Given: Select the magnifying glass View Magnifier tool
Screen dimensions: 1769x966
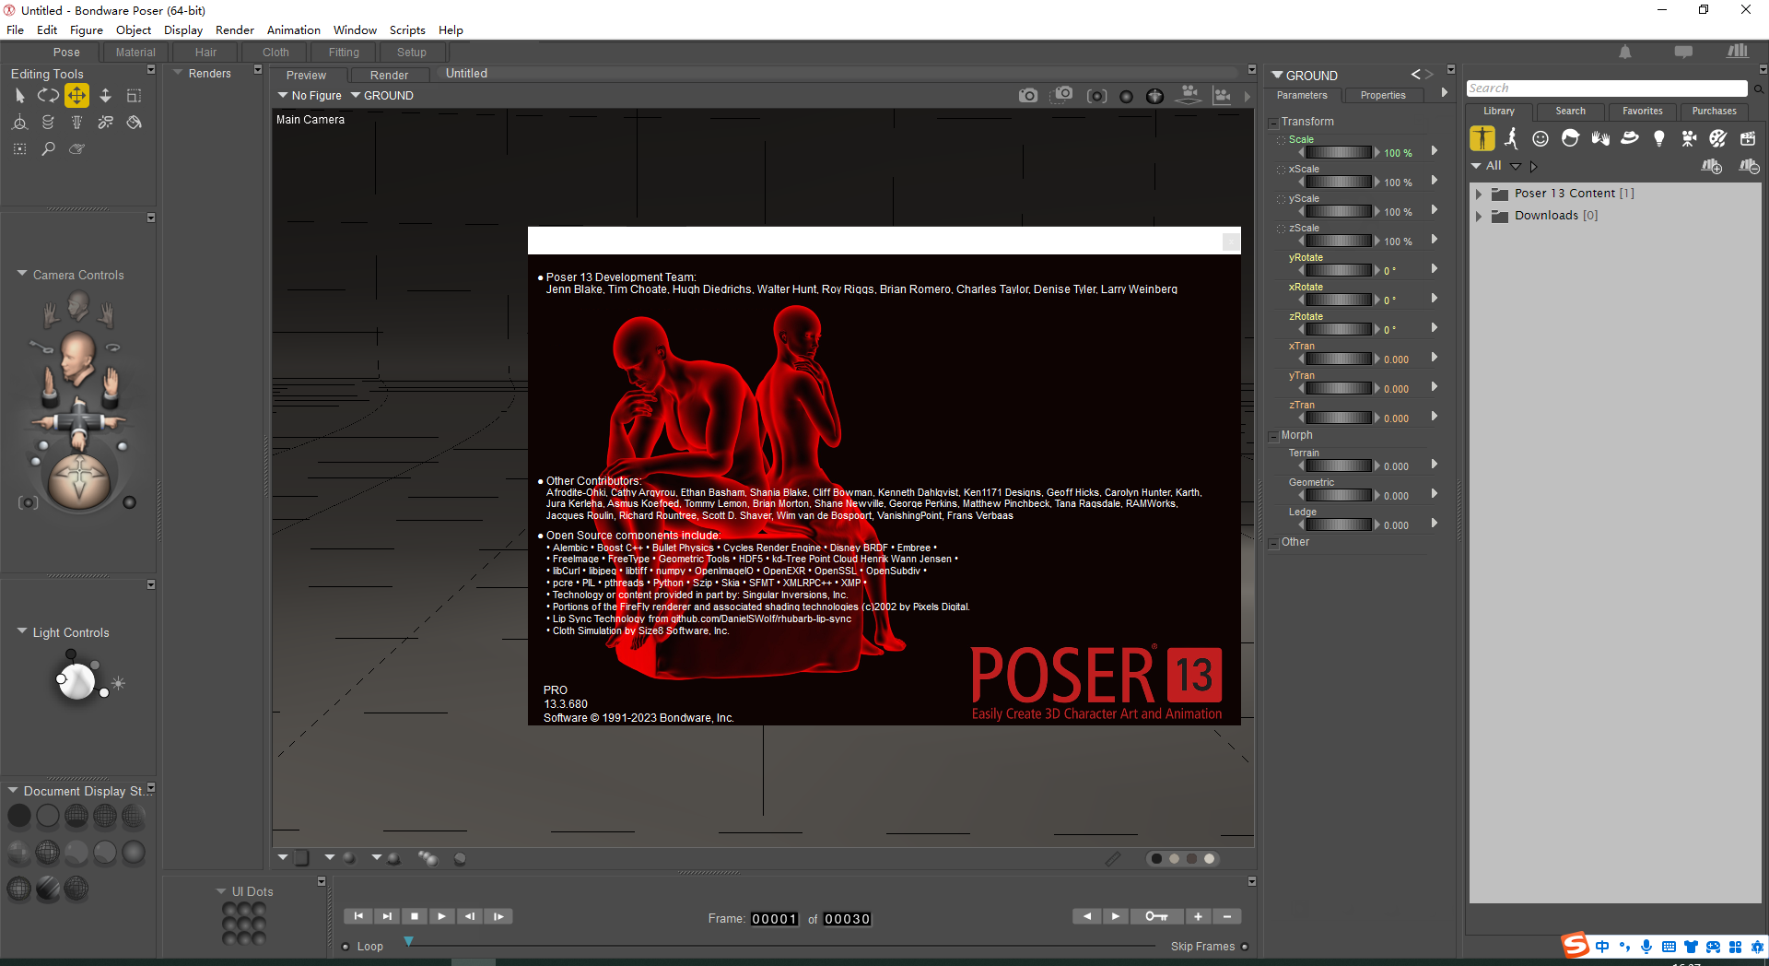Looking at the screenshot, I should 48,148.
